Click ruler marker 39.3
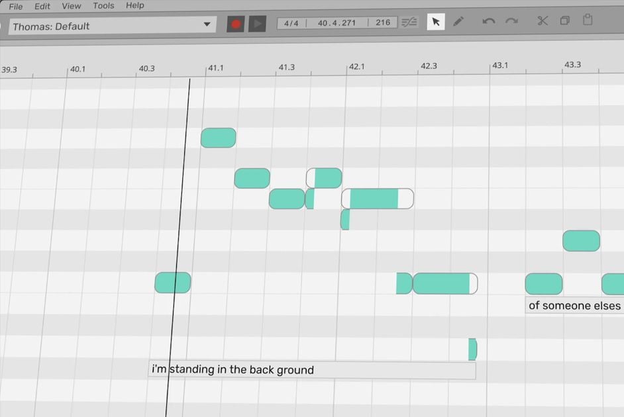The width and height of the screenshot is (624, 417). tap(9, 70)
